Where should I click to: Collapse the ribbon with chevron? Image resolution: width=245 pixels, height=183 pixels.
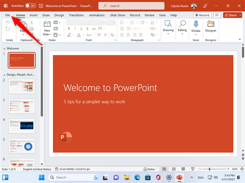tap(240, 39)
